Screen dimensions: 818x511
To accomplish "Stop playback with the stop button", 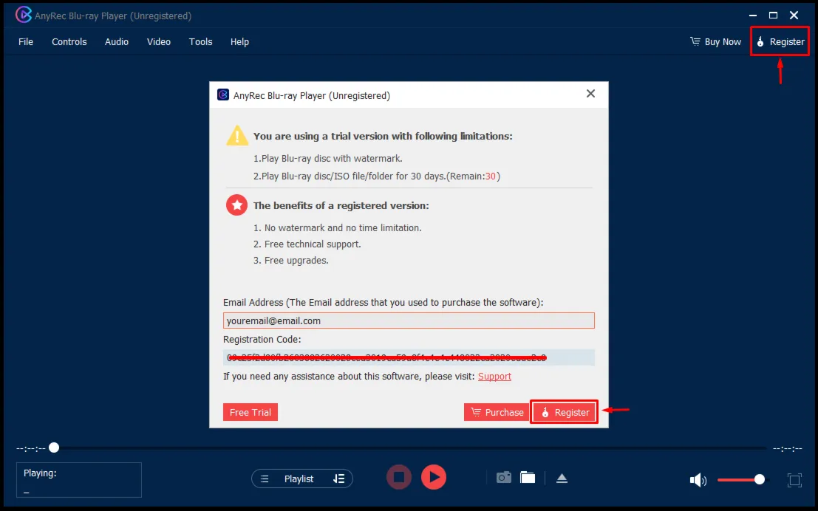I will tap(399, 477).
